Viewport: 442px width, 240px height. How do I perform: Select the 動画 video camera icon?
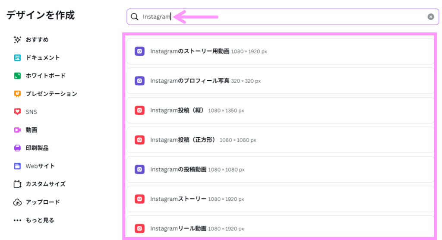pyautogui.click(x=17, y=130)
